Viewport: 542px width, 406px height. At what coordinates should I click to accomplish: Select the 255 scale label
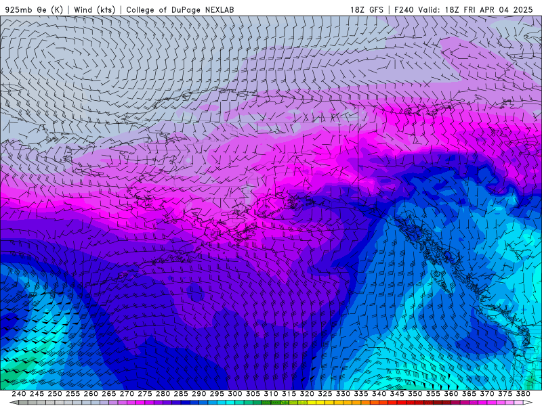point(72,394)
